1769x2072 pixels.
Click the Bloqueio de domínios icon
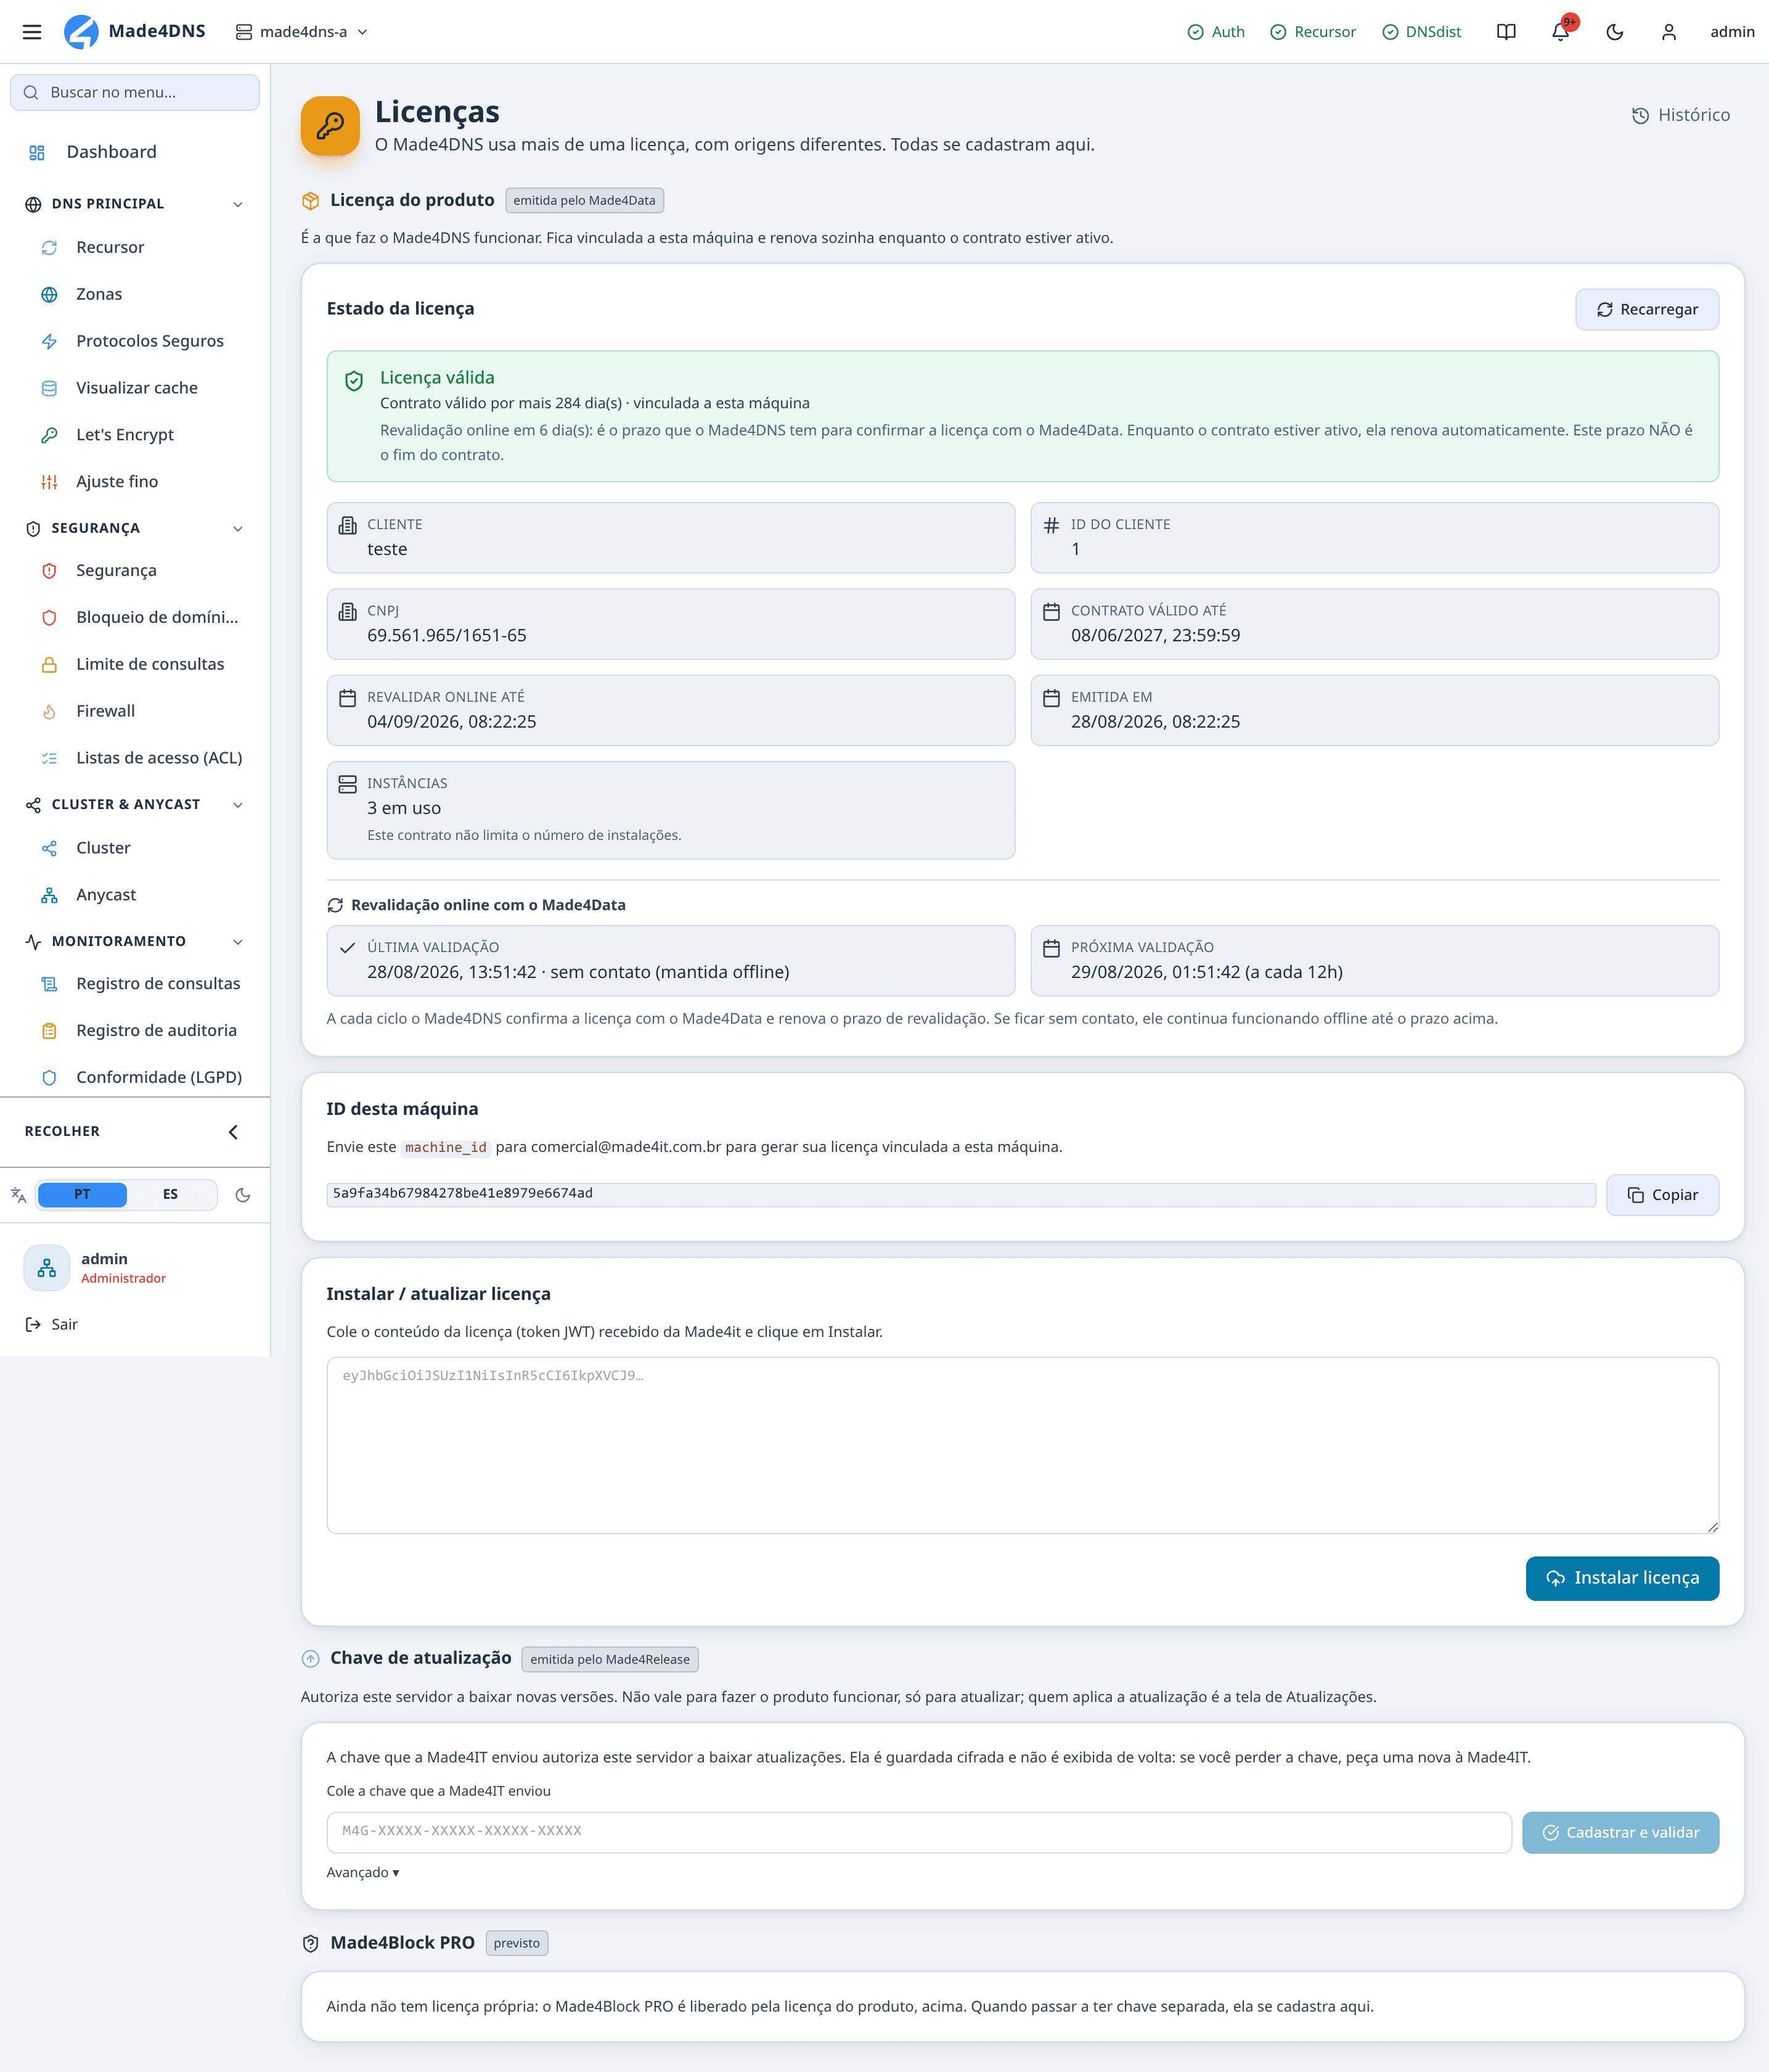coord(49,618)
